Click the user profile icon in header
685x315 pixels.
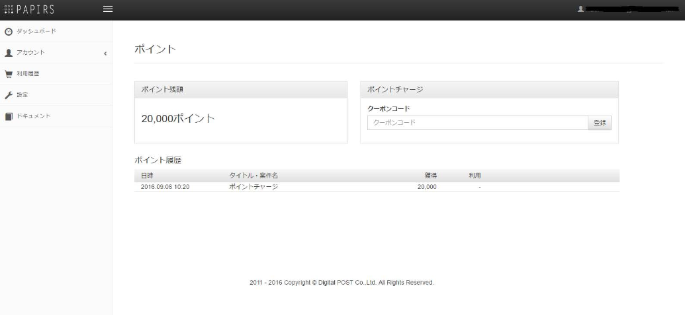coord(580,10)
